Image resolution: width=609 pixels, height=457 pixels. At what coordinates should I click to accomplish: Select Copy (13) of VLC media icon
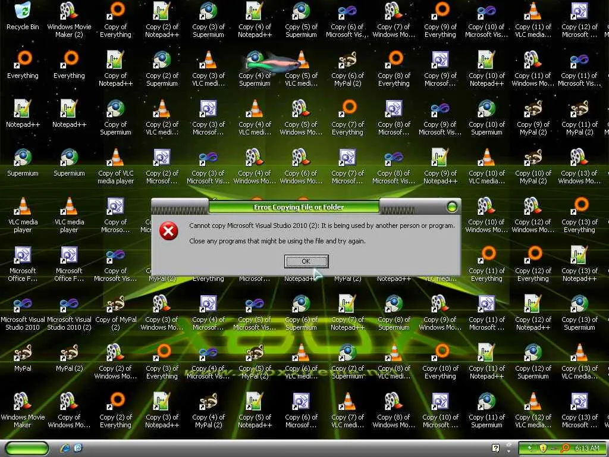pos(579,362)
